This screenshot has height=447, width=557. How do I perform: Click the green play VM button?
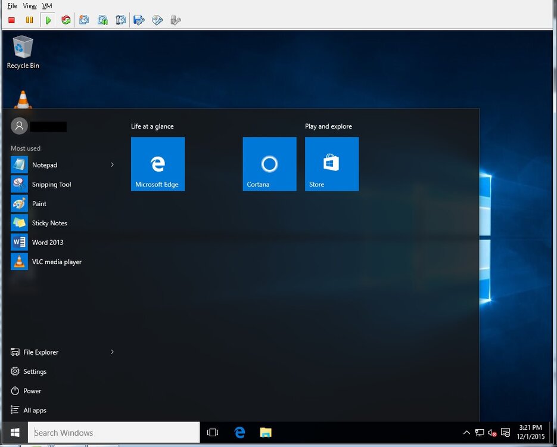[48, 20]
